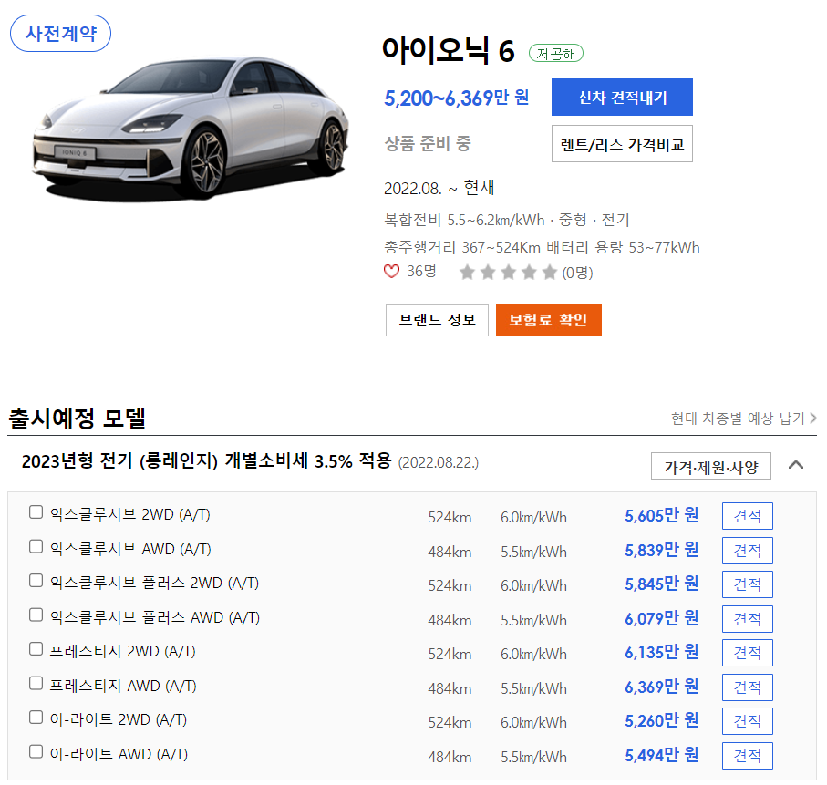
Task: Click 상품 준비 중 status text
Action: pos(428,143)
